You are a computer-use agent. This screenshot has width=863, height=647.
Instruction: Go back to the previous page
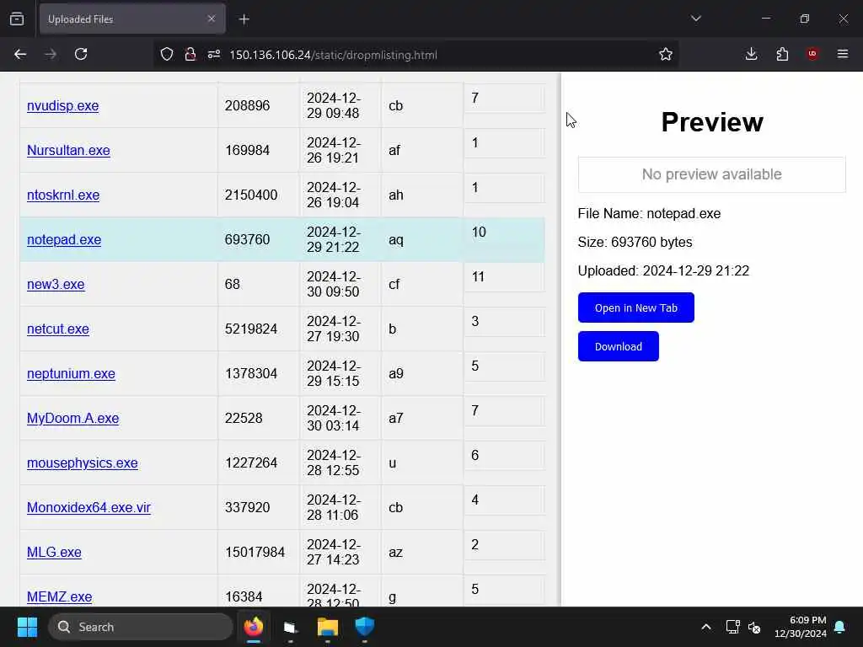click(x=20, y=54)
